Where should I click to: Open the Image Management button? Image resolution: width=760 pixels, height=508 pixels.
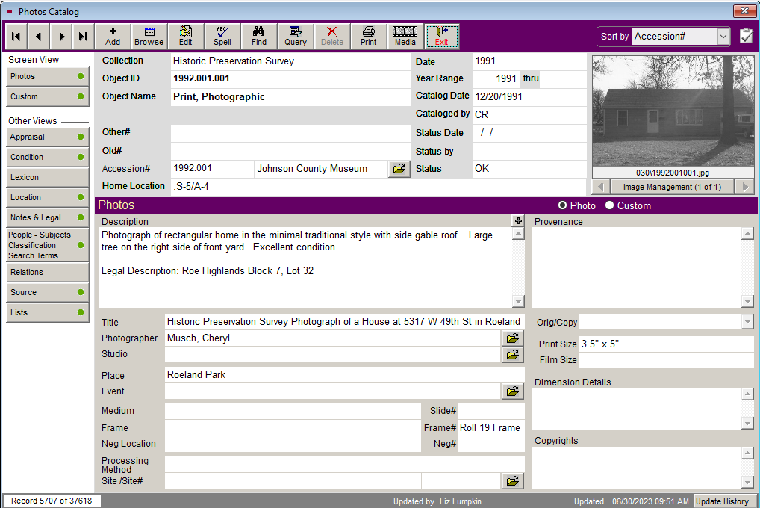point(673,187)
